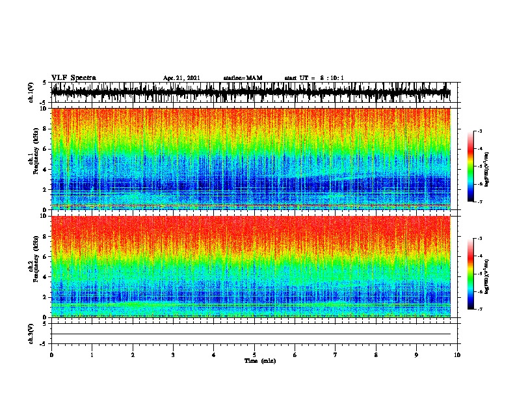This screenshot has height=398, width=515.
Task: Click the ch.1 color scale bar
Action: tap(470, 166)
